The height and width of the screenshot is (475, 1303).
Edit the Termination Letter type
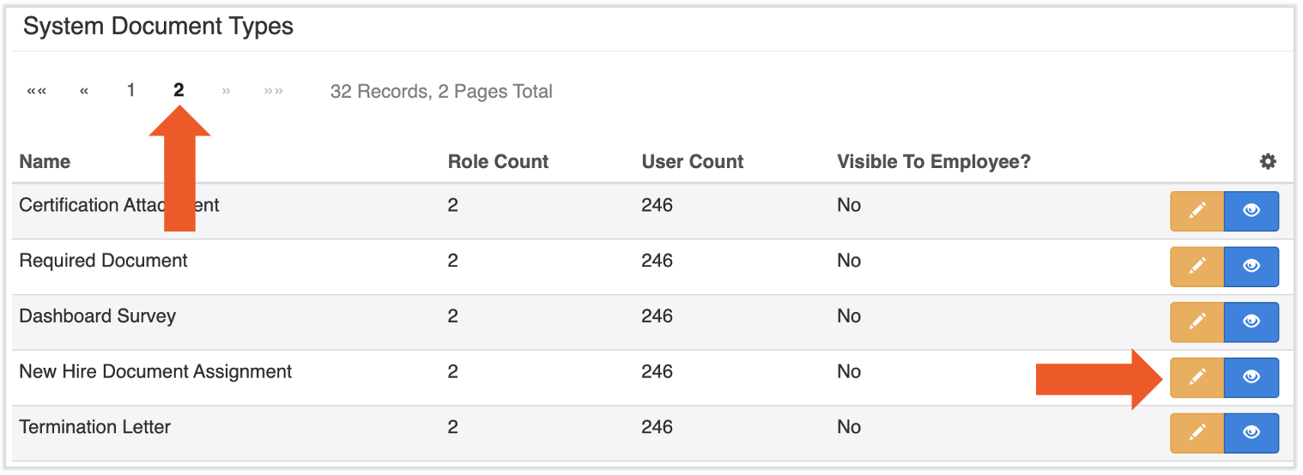click(1197, 433)
